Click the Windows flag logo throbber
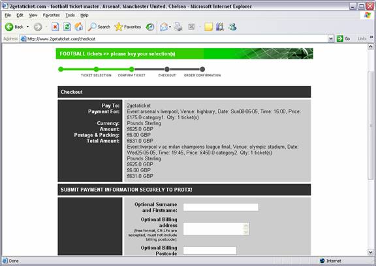 point(368,15)
